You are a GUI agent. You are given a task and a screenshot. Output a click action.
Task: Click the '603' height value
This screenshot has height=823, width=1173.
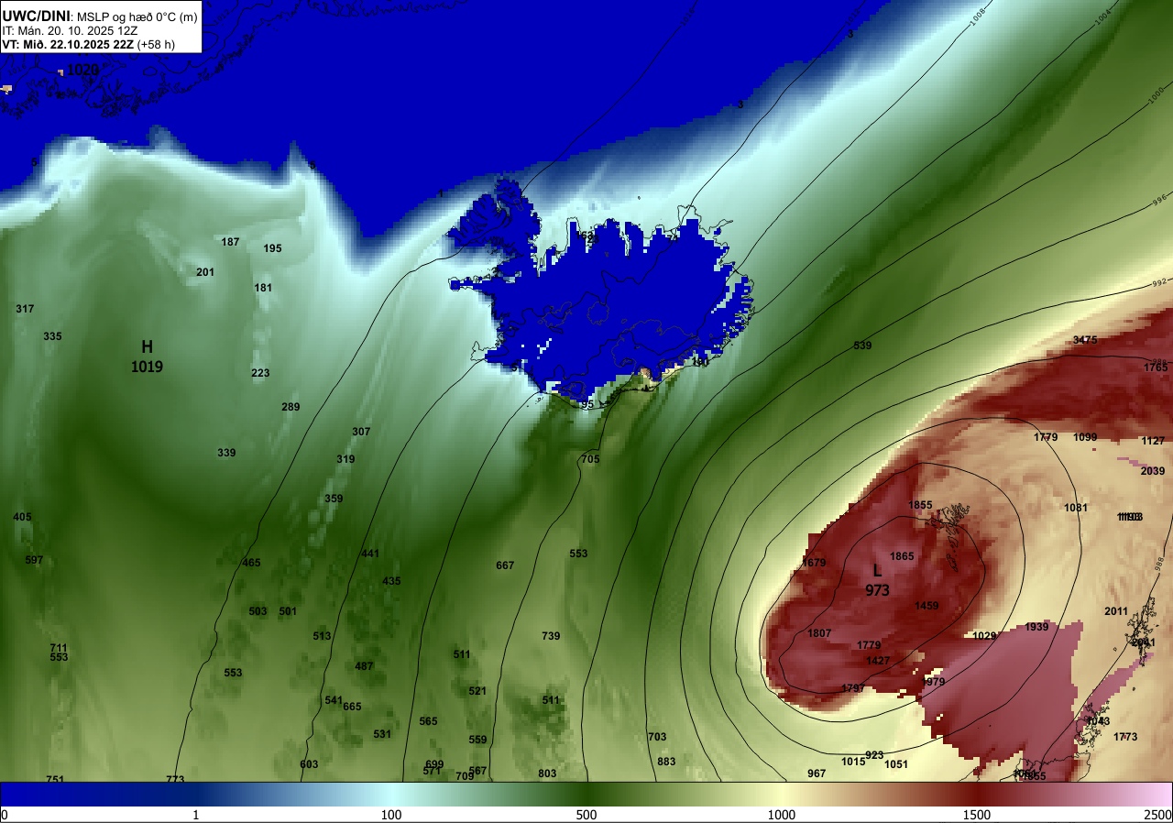tap(309, 764)
